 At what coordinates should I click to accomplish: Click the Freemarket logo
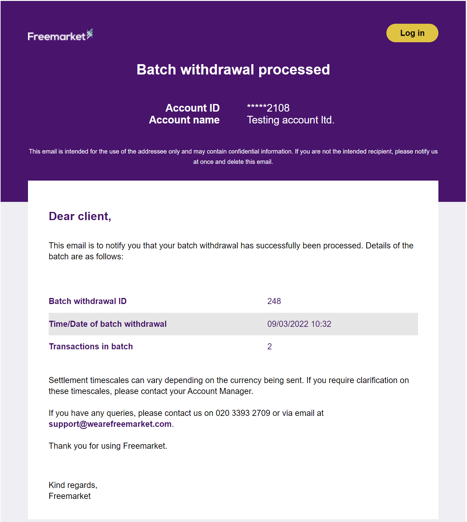(60, 35)
